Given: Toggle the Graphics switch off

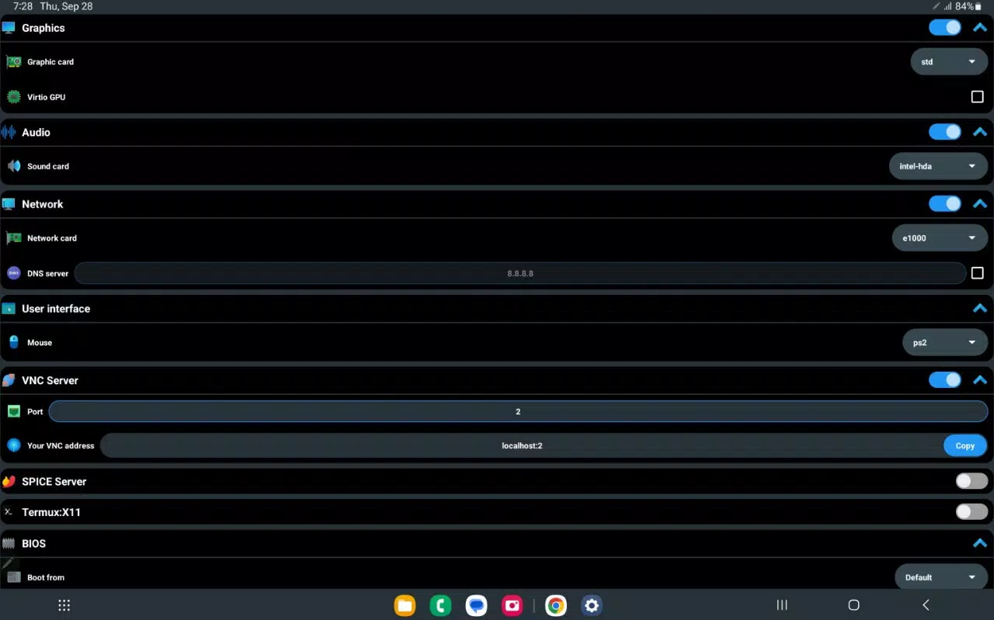Looking at the screenshot, I should tap(945, 28).
